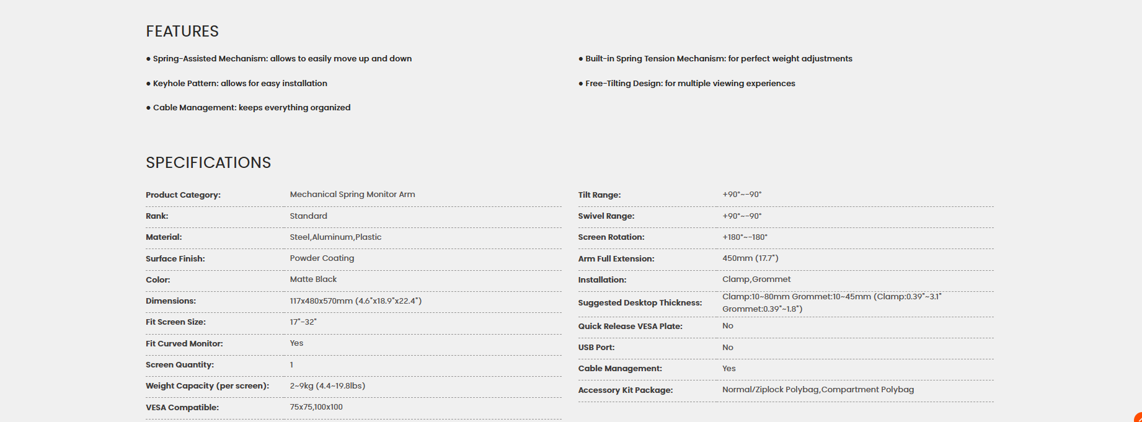The width and height of the screenshot is (1142, 422).
Task: Click the Mechanical Spring Monitor Arm value
Action: pyautogui.click(x=352, y=195)
